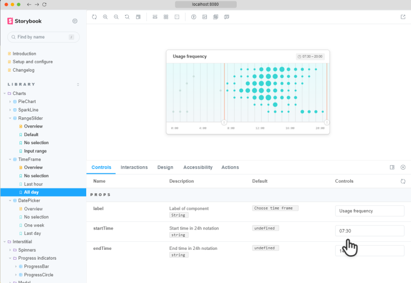Select the Input range story
The height and width of the screenshot is (283, 411).
click(35, 151)
